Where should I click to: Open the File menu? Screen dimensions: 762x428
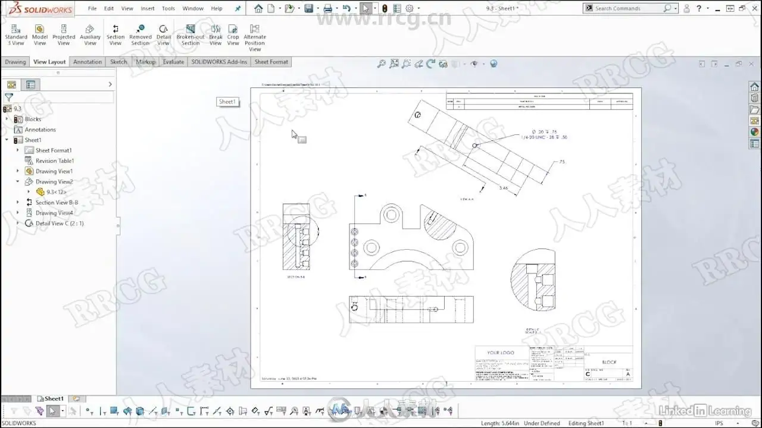tap(92, 8)
